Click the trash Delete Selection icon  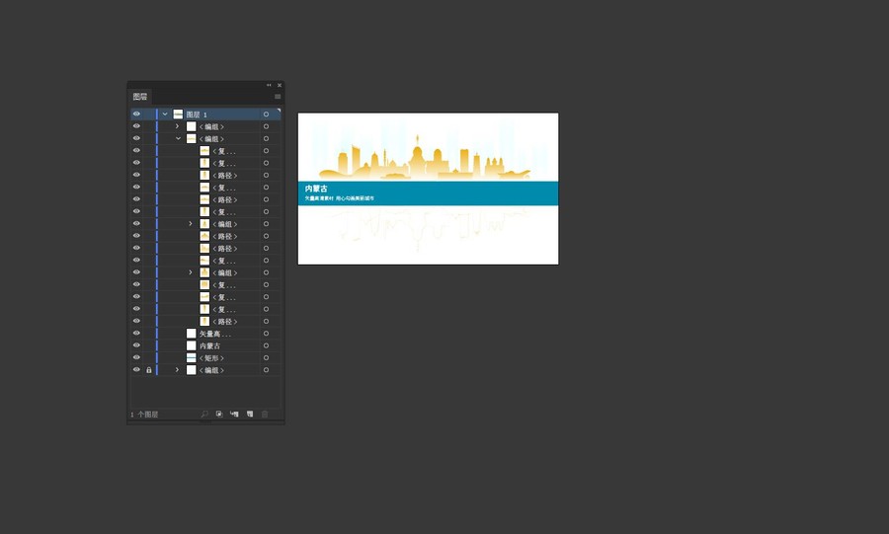click(x=265, y=415)
